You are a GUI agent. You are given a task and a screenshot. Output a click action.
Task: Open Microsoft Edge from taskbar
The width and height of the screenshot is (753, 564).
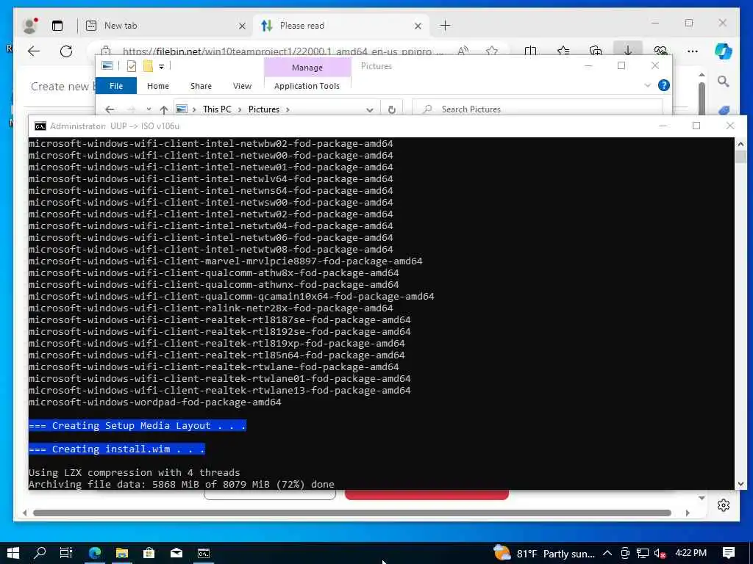click(95, 553)
